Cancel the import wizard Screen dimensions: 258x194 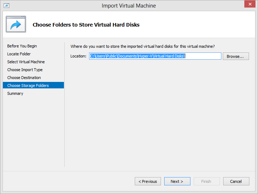[236, 181]
